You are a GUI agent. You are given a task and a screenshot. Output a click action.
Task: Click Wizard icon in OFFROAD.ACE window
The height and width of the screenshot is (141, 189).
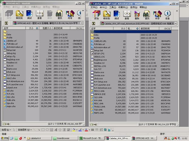(69, 15)
